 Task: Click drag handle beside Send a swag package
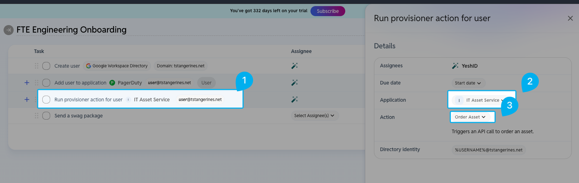click(37, 116)
